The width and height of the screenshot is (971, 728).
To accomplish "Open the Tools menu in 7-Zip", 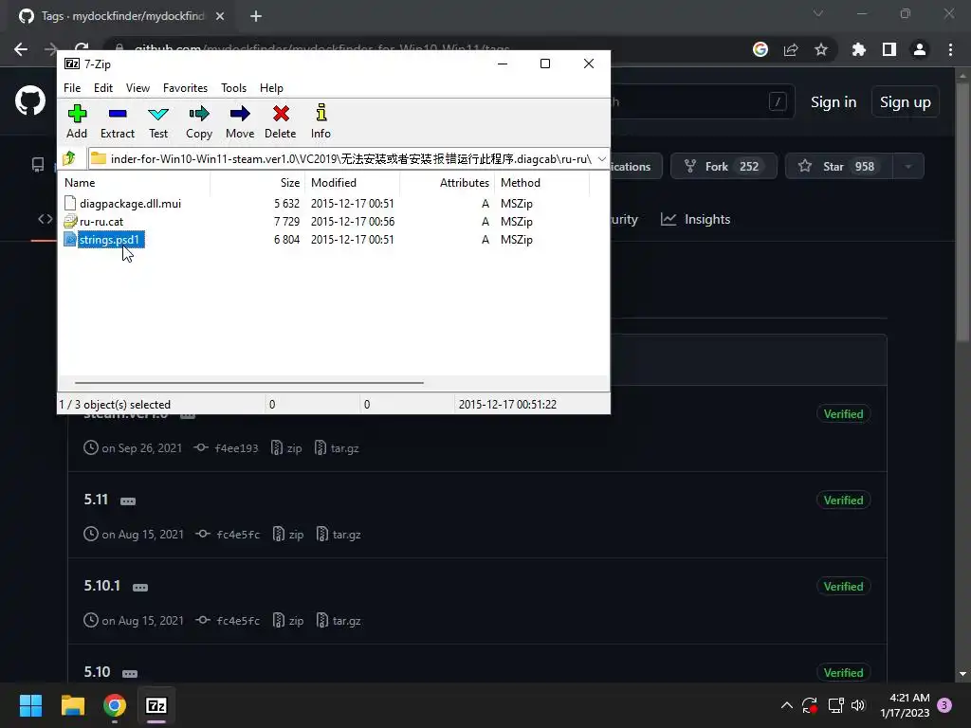I will click(233, 88).
